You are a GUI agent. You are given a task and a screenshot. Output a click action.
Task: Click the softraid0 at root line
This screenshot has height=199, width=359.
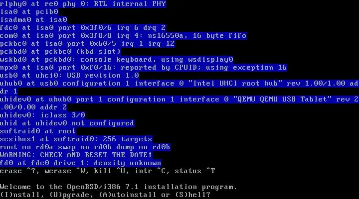(38, 131)
